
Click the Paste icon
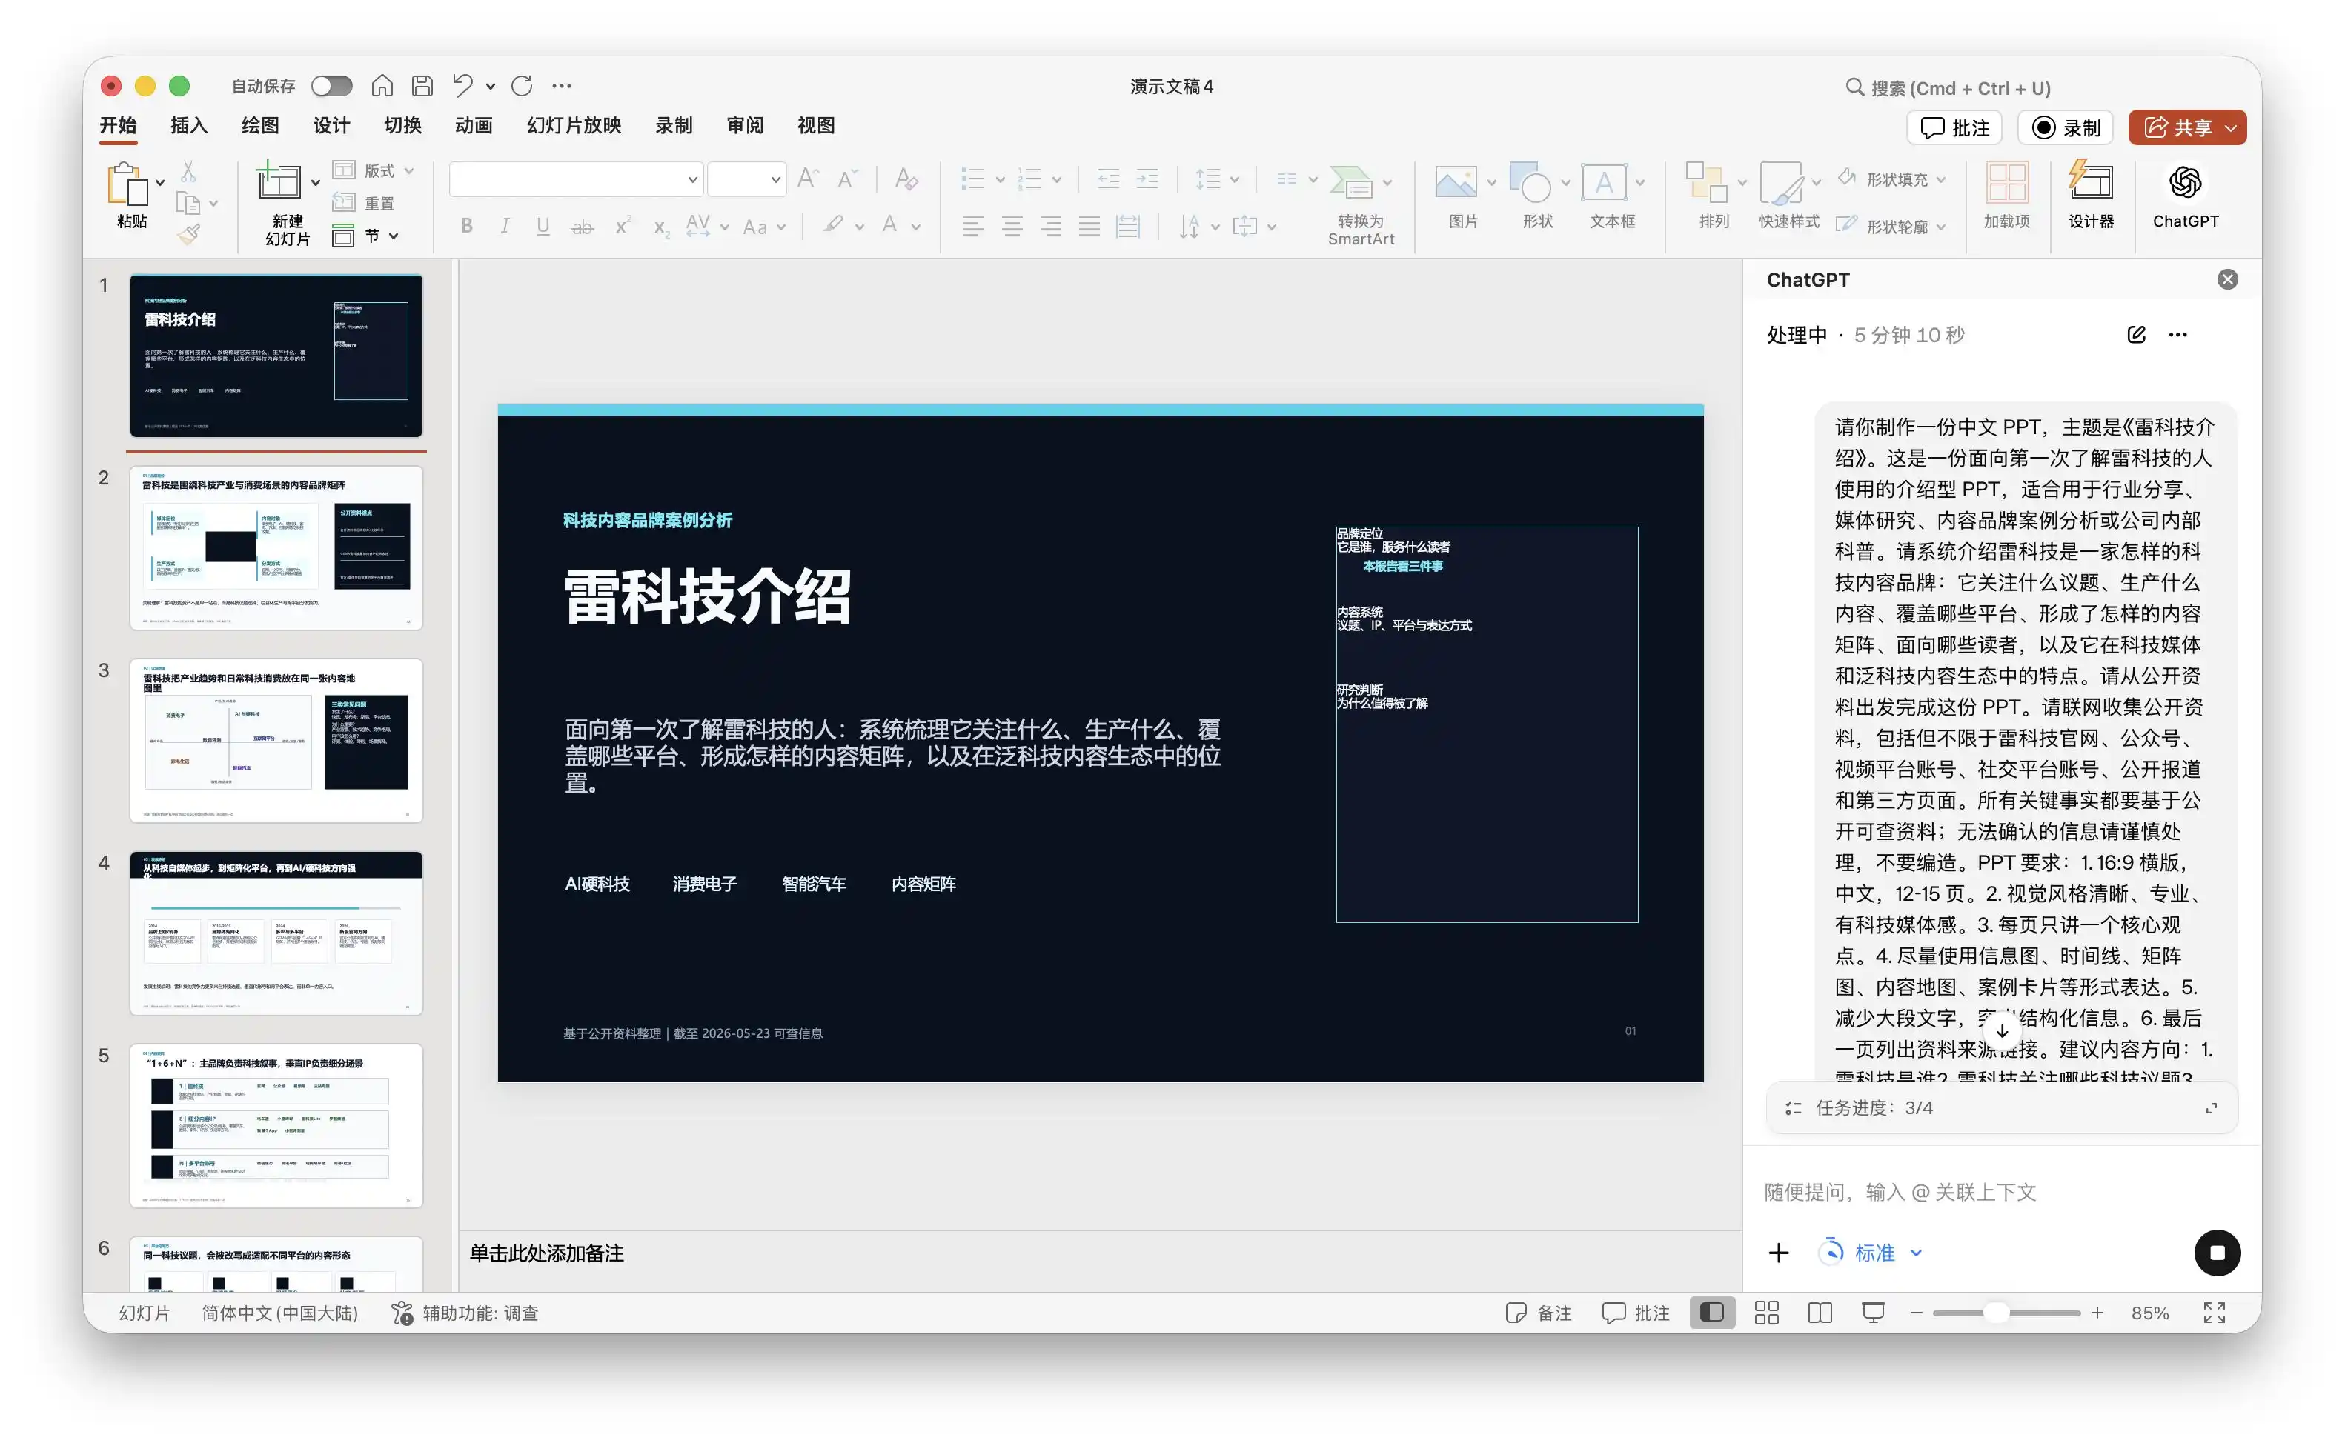129,183
